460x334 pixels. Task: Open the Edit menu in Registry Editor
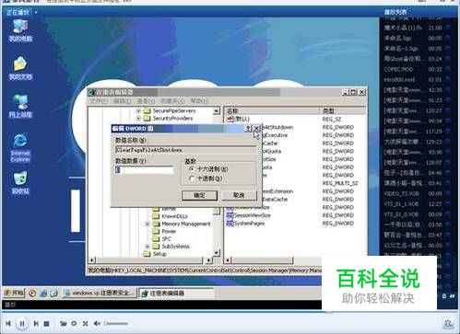point(122,101)
